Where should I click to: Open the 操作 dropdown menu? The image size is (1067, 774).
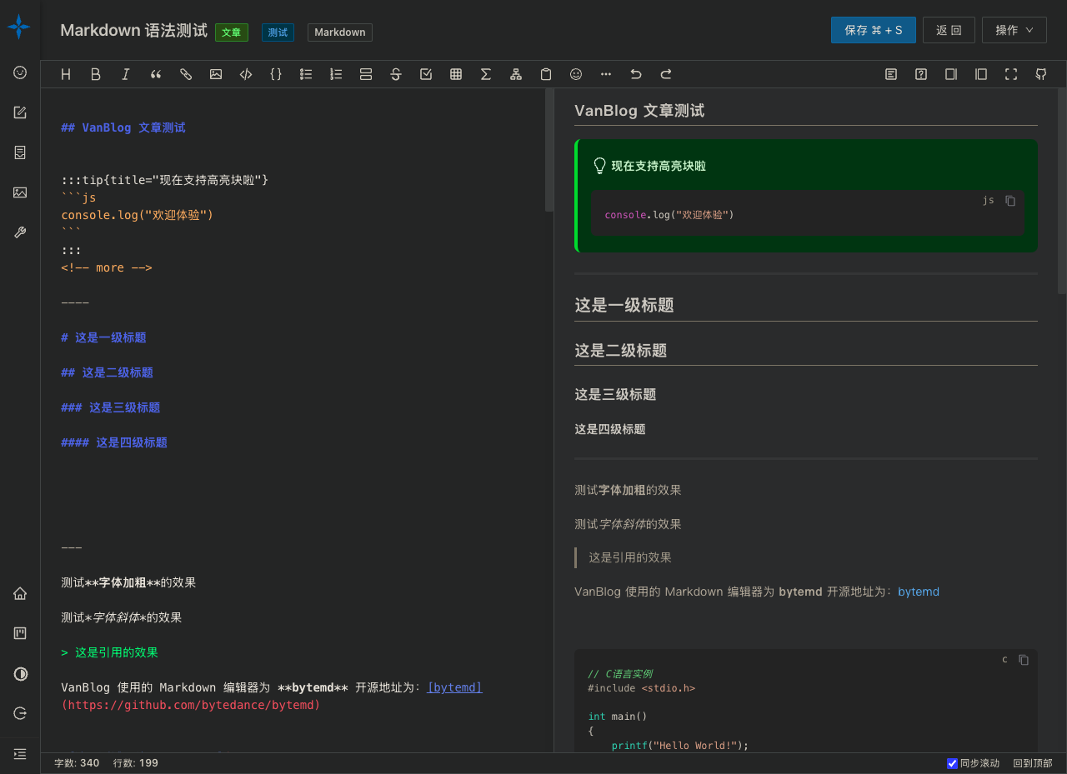[1014, 30]
